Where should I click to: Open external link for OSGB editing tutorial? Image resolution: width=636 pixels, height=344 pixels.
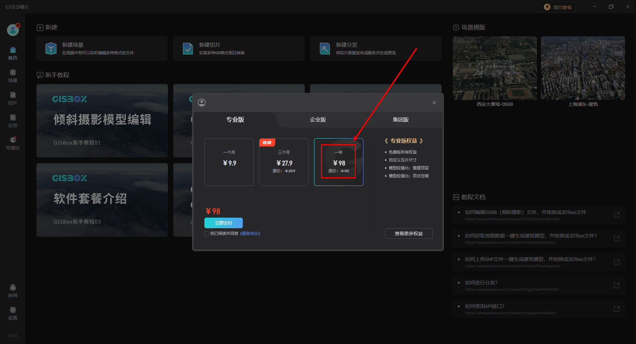(616, 215)
